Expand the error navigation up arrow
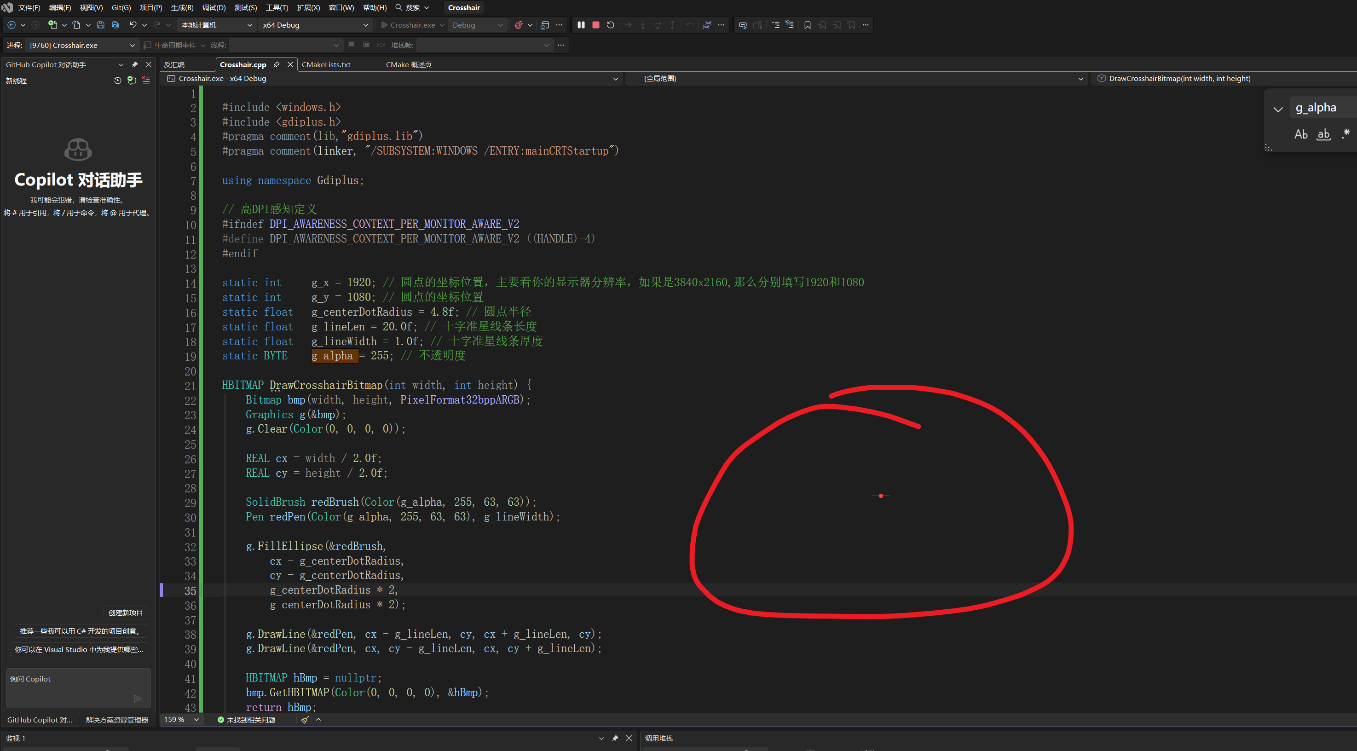 pos(318,719)
